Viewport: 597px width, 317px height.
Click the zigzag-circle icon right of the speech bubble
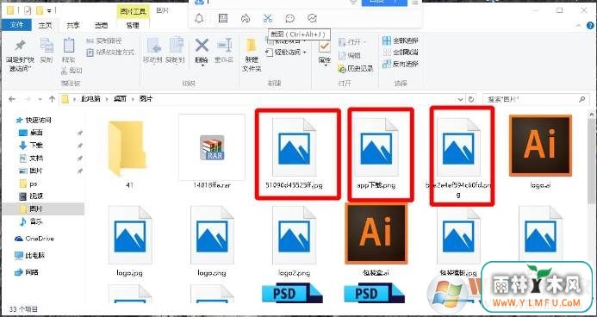tap(312, 18)
